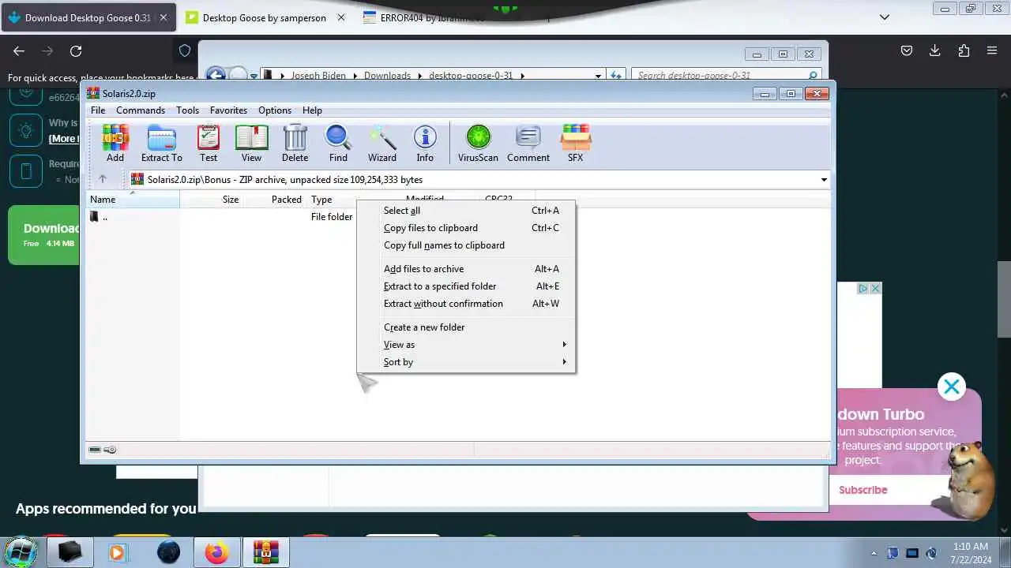Expand the Sort by submenu

pos(466,362)
